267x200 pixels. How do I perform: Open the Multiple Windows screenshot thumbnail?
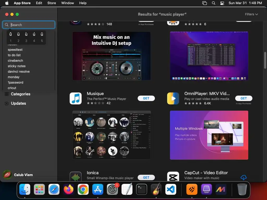(x=209, y=135)
